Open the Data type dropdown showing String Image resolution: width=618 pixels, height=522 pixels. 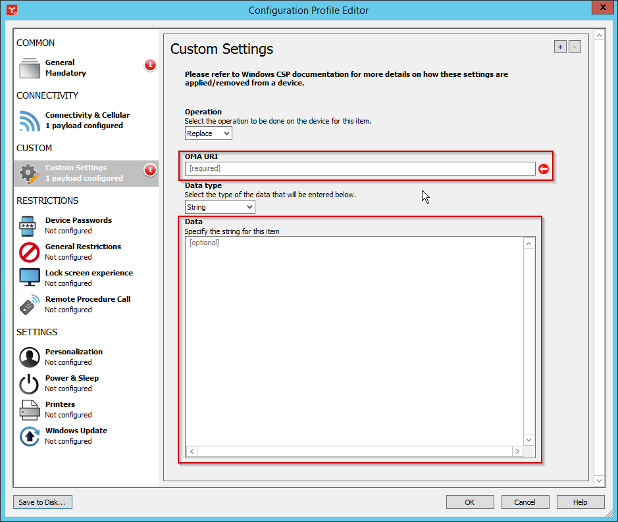pyautogui.click(x=220, y=206)
